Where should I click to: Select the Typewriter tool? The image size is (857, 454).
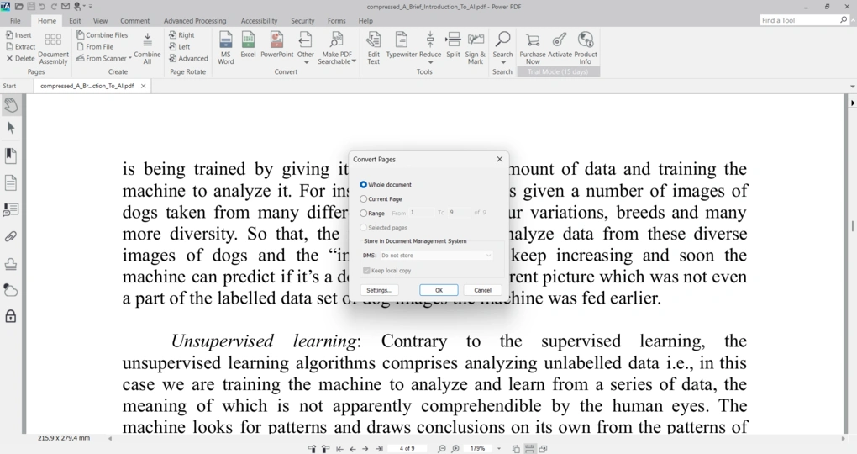pyautogui.click(x=402, y=45)
